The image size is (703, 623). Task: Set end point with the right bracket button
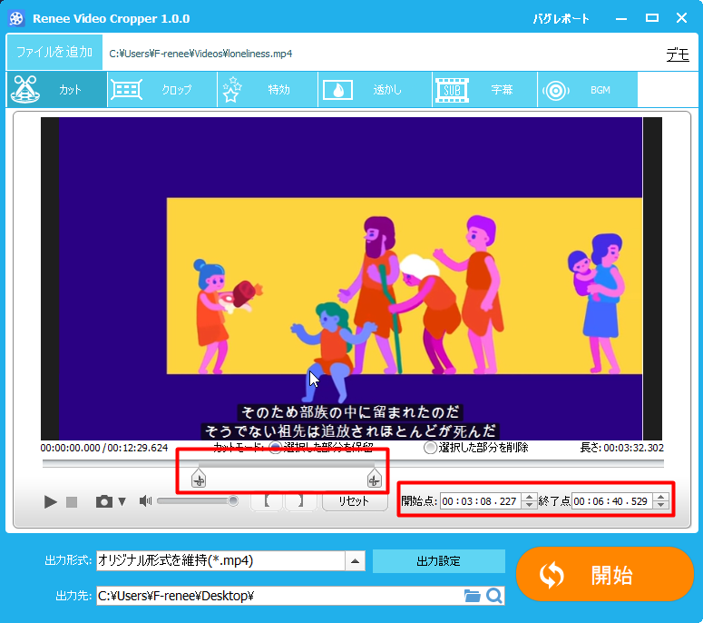pos(300,501)
